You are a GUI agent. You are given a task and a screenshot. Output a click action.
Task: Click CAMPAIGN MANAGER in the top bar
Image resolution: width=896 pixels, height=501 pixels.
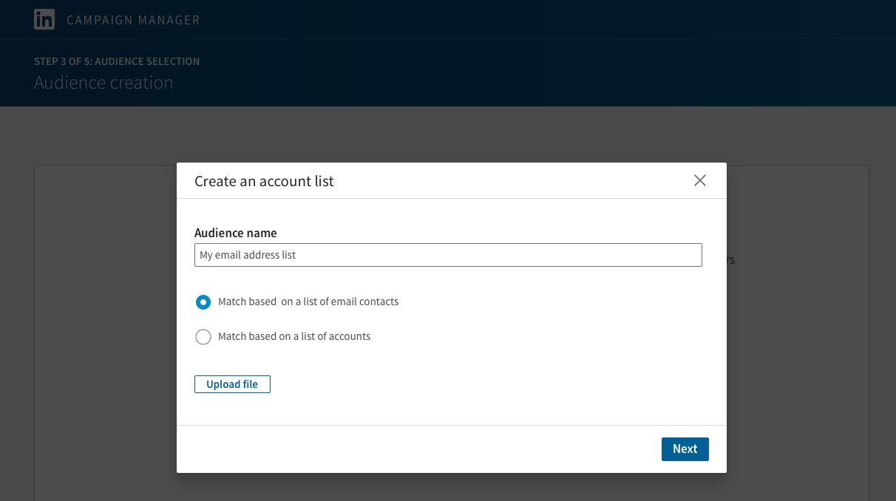click(x=133, y=20)
